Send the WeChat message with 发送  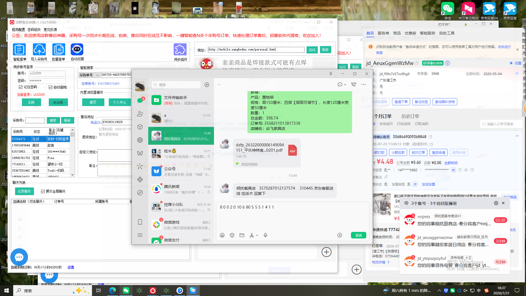(359, 235)
